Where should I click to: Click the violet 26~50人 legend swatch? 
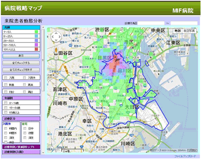37,41
